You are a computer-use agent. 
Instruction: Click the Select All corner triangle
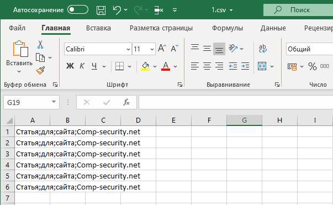[x=9, y=120]
